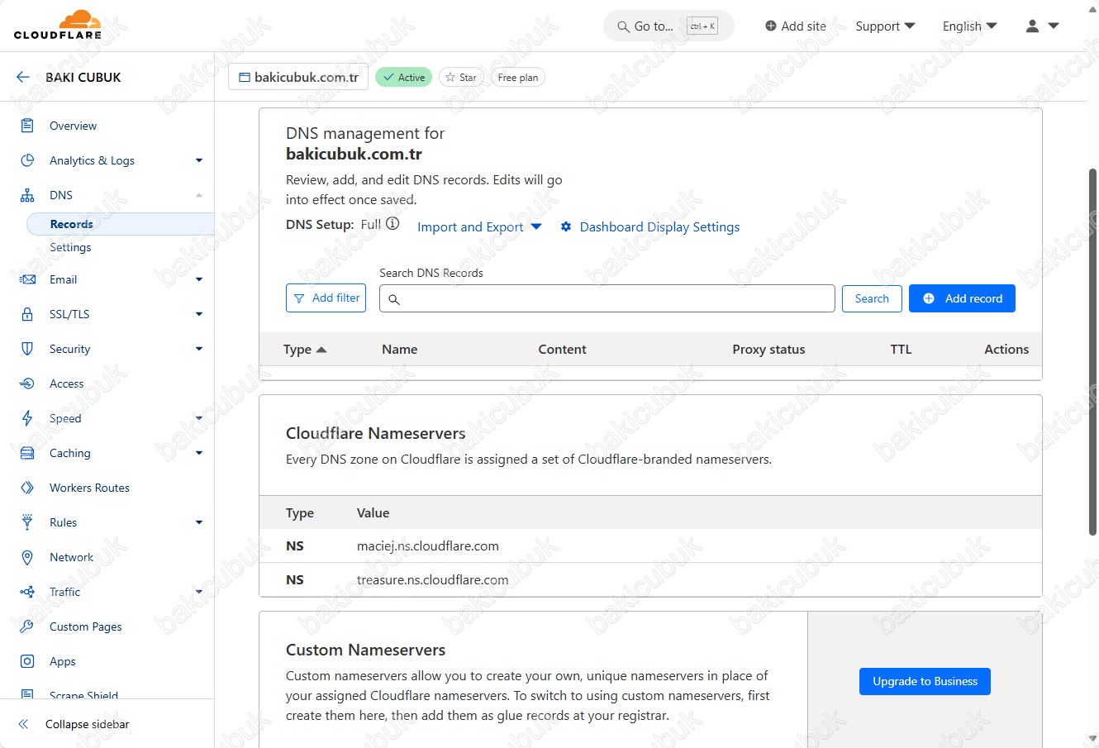Click the Content column header
The height and width of the screenshot is (748, 1099).
click(x=562, y=350)
